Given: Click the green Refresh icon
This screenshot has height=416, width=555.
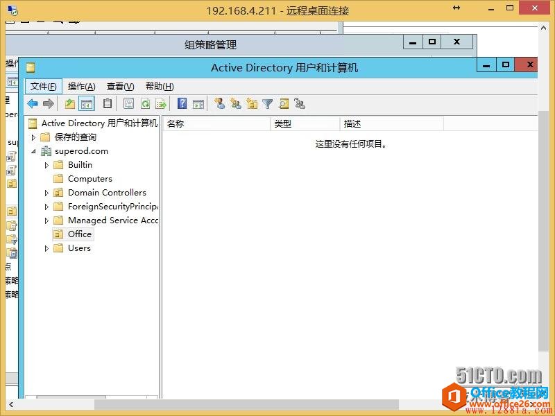Looking at the screenshot, I should click(x=146, y=103).
